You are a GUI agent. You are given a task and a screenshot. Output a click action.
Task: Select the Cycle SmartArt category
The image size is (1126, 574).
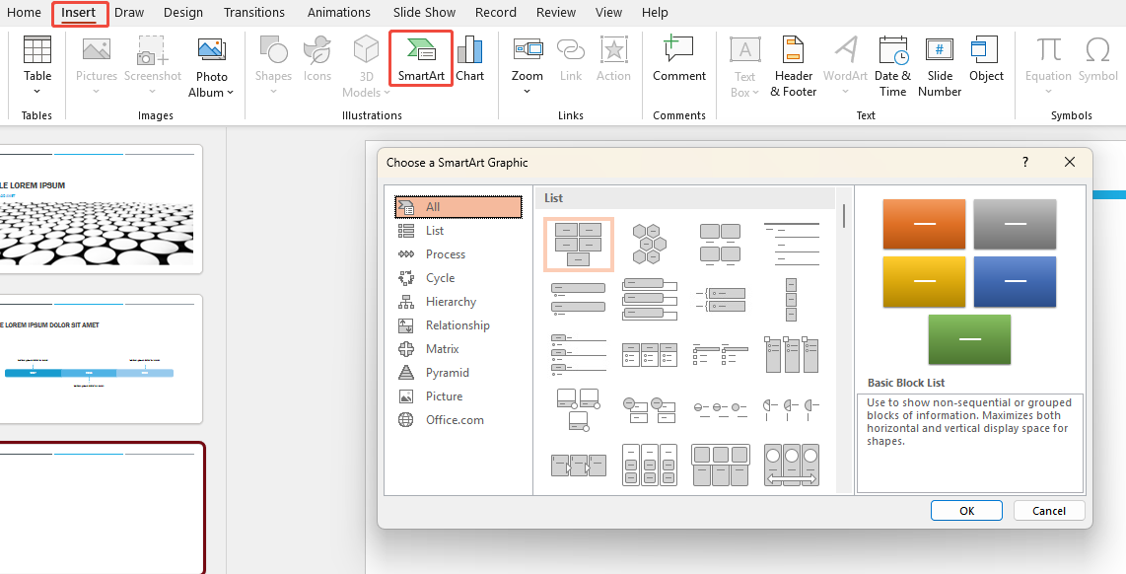pos(440,278)
